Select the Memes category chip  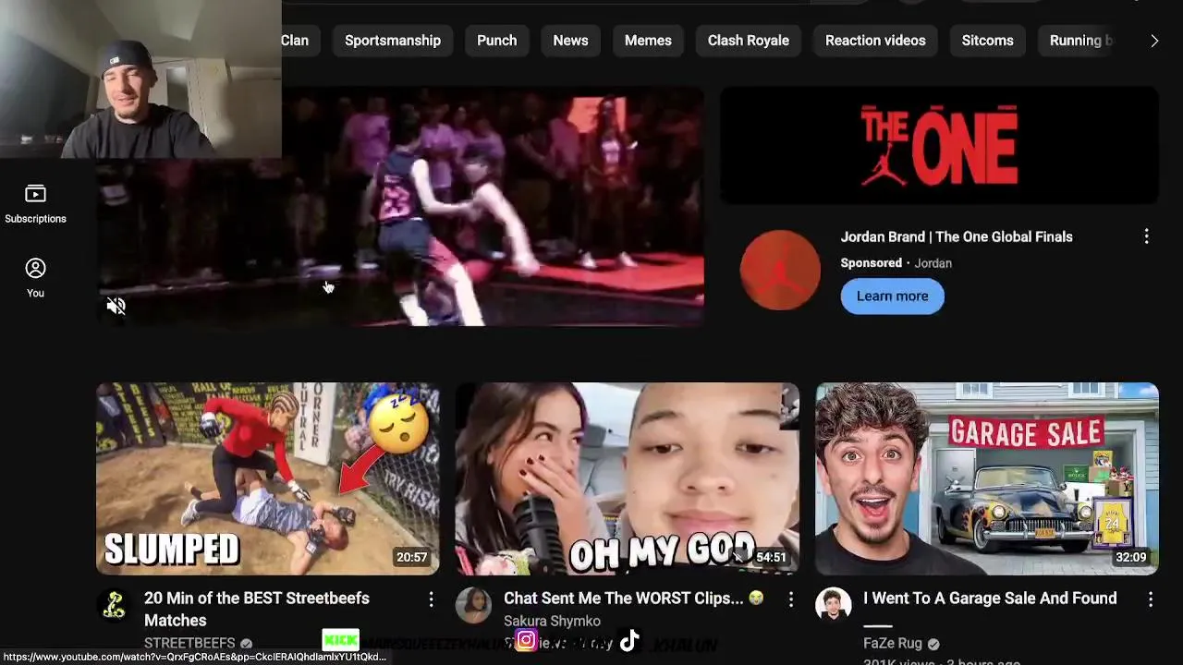pos(648,41)
